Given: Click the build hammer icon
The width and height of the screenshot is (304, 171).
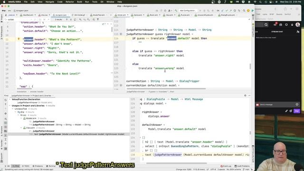Looking at the screenshot, I should pos(176,10).
